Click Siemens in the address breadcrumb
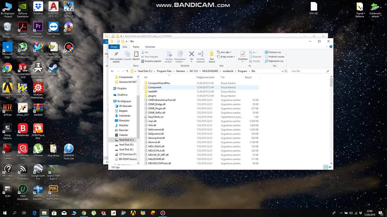The width and height of the screenshot is (387, 217). 180,71
